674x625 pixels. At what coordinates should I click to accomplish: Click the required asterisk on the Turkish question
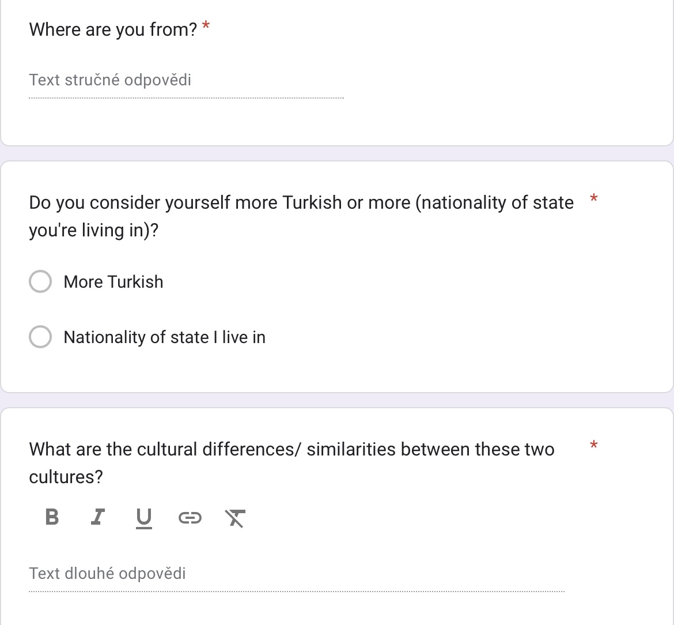(593, 198)
